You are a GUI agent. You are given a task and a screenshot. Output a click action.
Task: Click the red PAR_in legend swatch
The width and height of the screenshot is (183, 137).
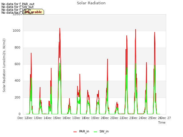[x=75, y=132]
